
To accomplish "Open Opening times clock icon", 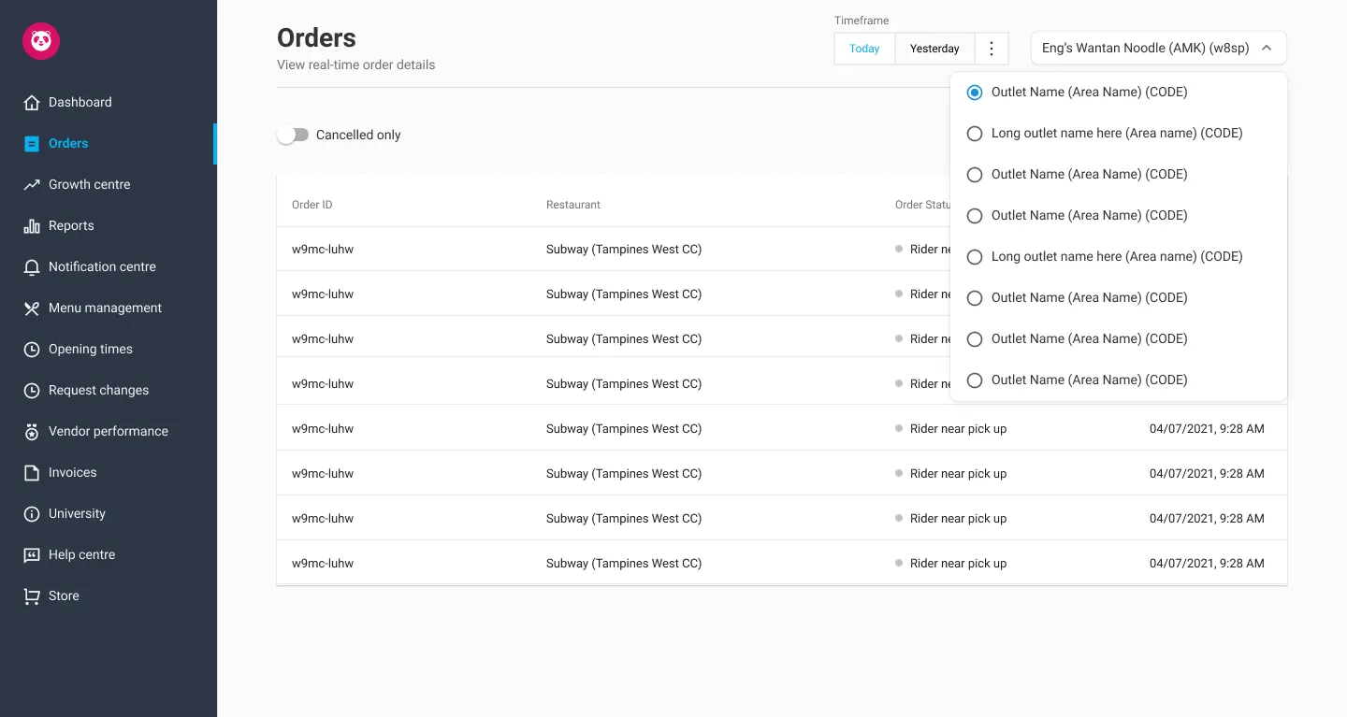I will 32,350.
